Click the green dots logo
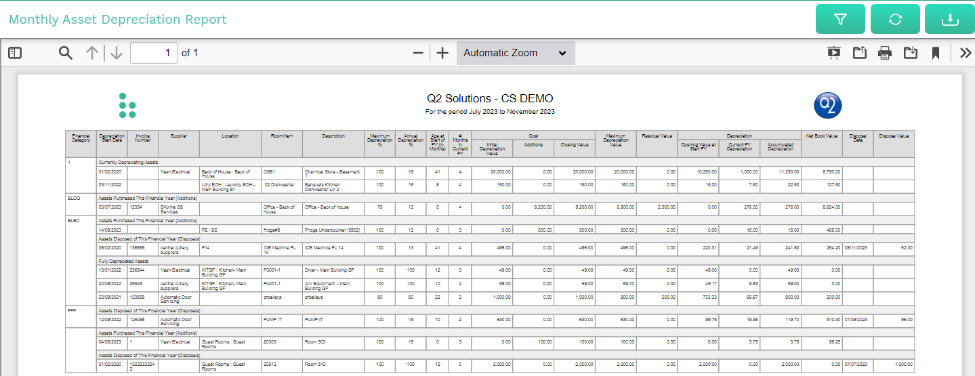Screen dimensions: 975x376 (x=127, y=105)
